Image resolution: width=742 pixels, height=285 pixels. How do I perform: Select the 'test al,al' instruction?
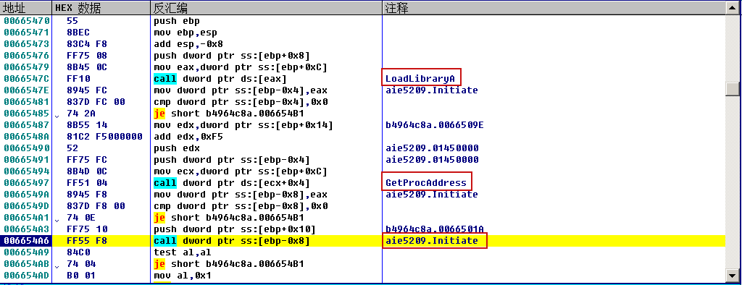point(177,252)
